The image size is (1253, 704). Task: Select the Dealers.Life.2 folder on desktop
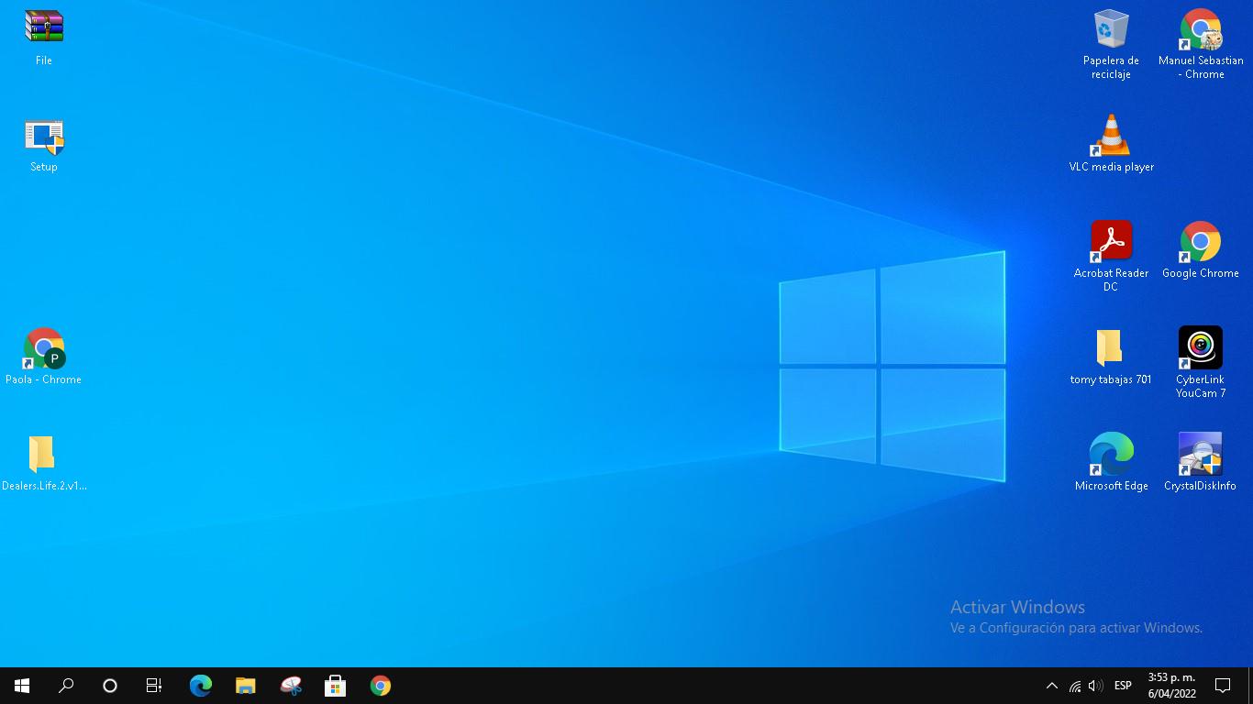click(x=43, y=456)
